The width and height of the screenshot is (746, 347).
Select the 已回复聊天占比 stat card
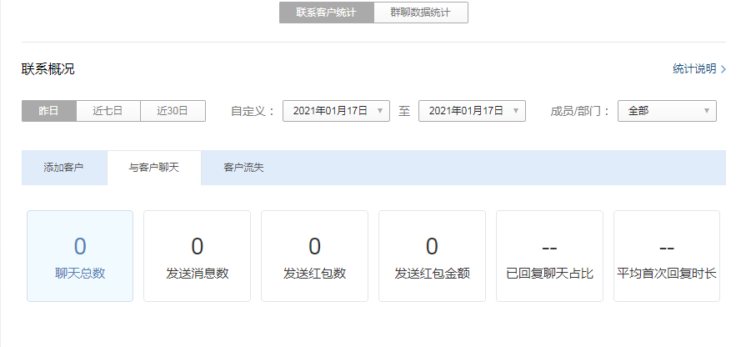tap(549, 256)
